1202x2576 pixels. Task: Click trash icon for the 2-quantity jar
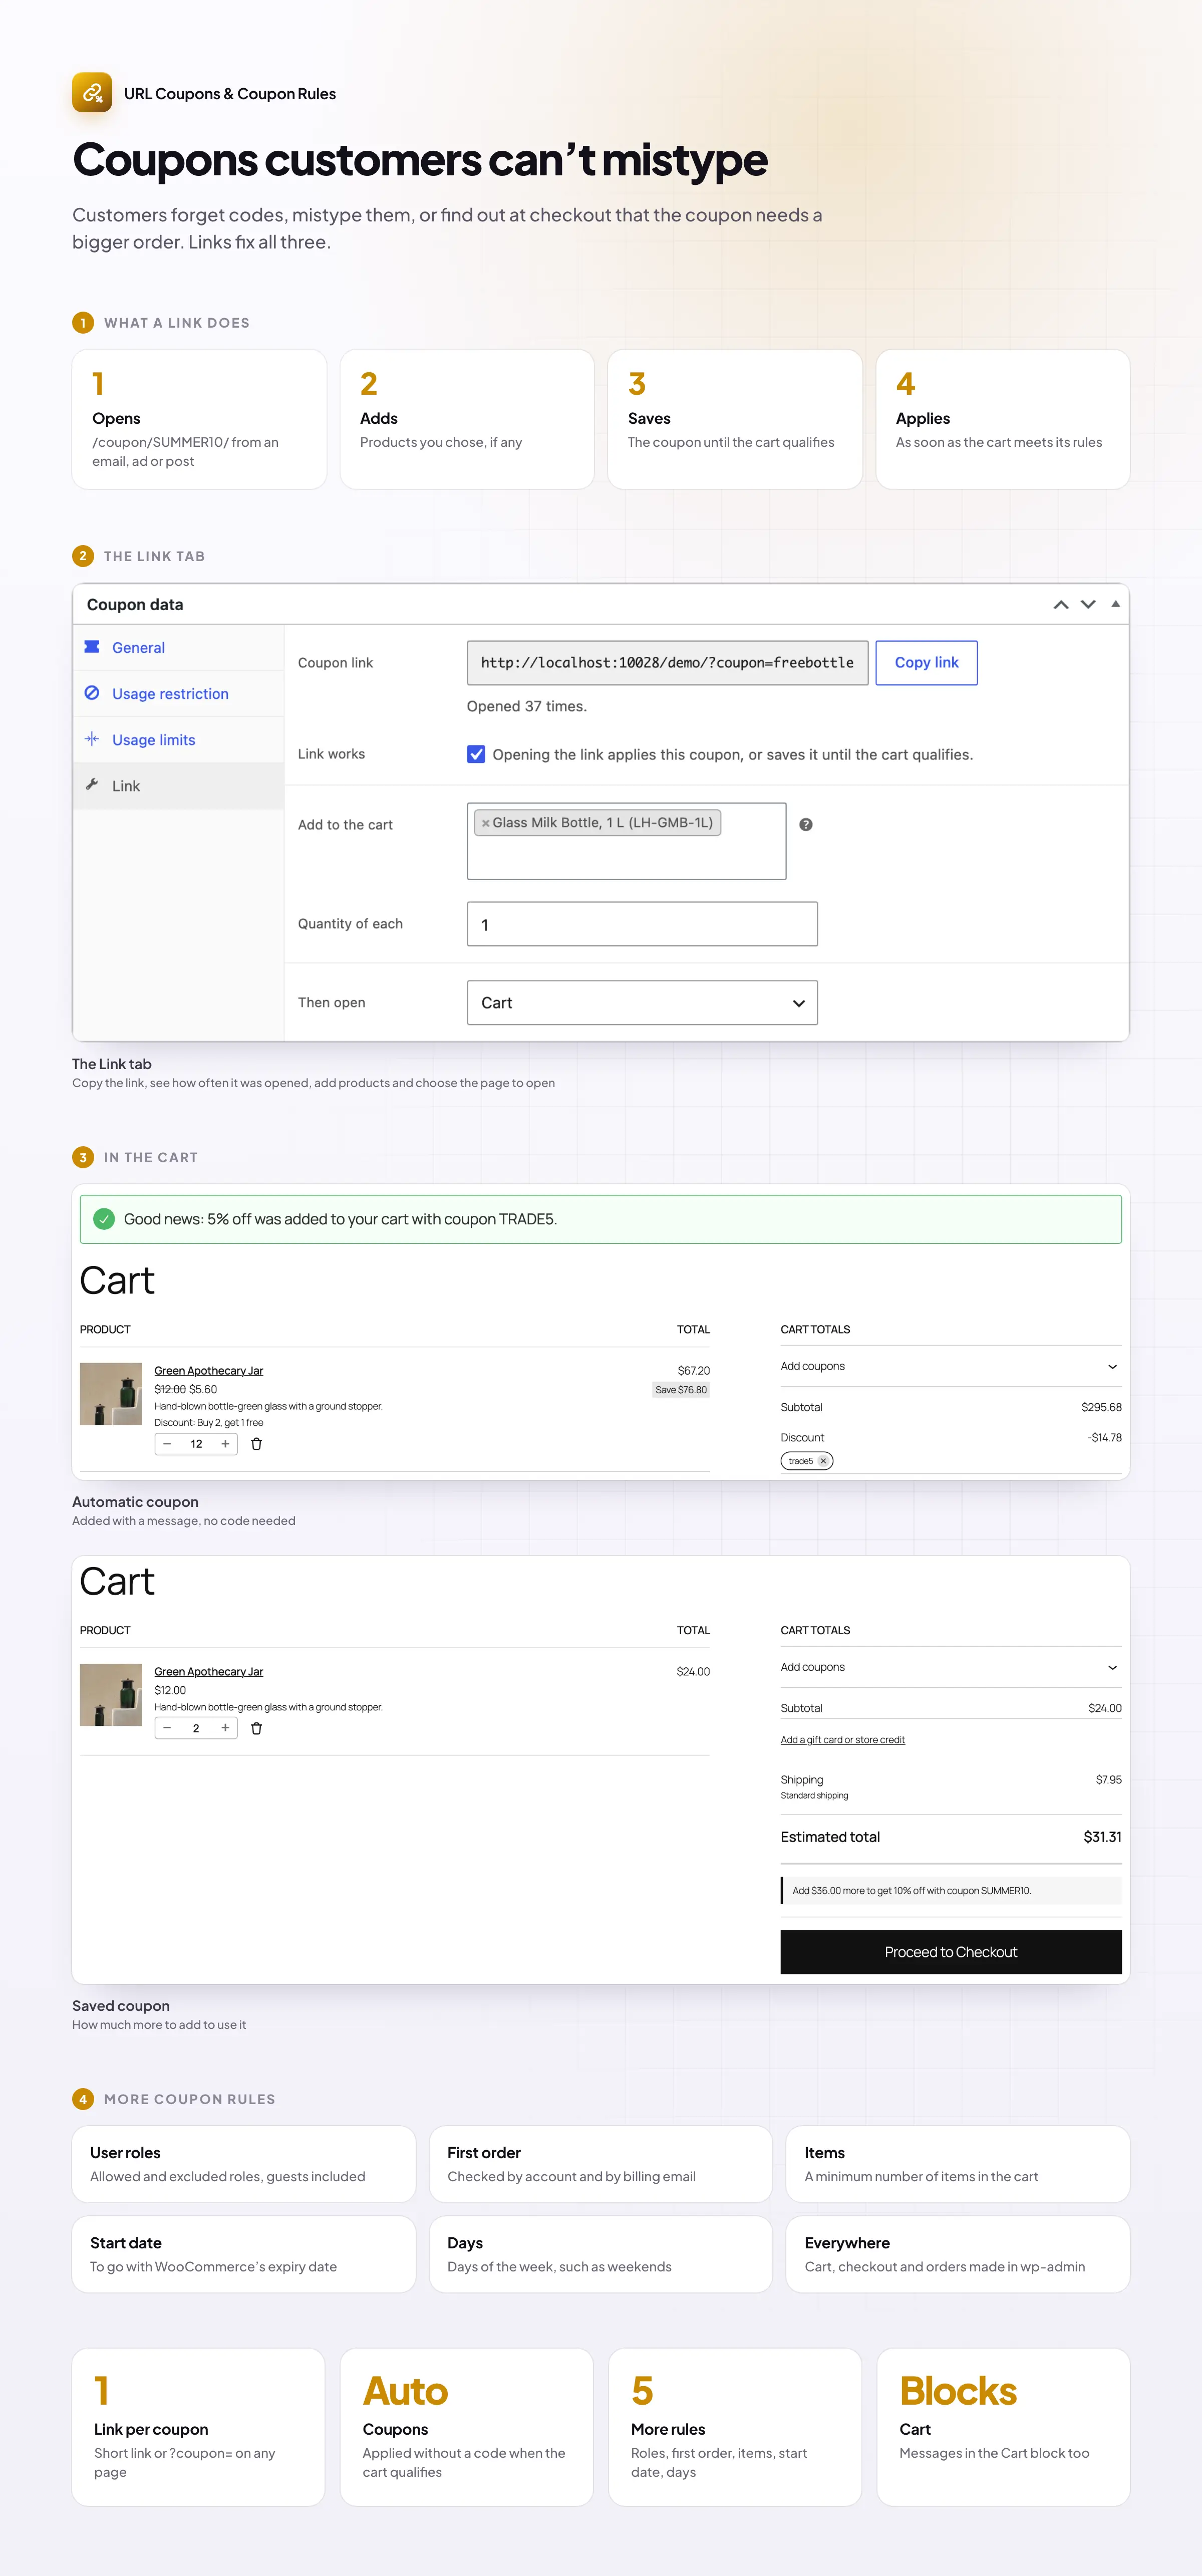tap(256, 1728)
